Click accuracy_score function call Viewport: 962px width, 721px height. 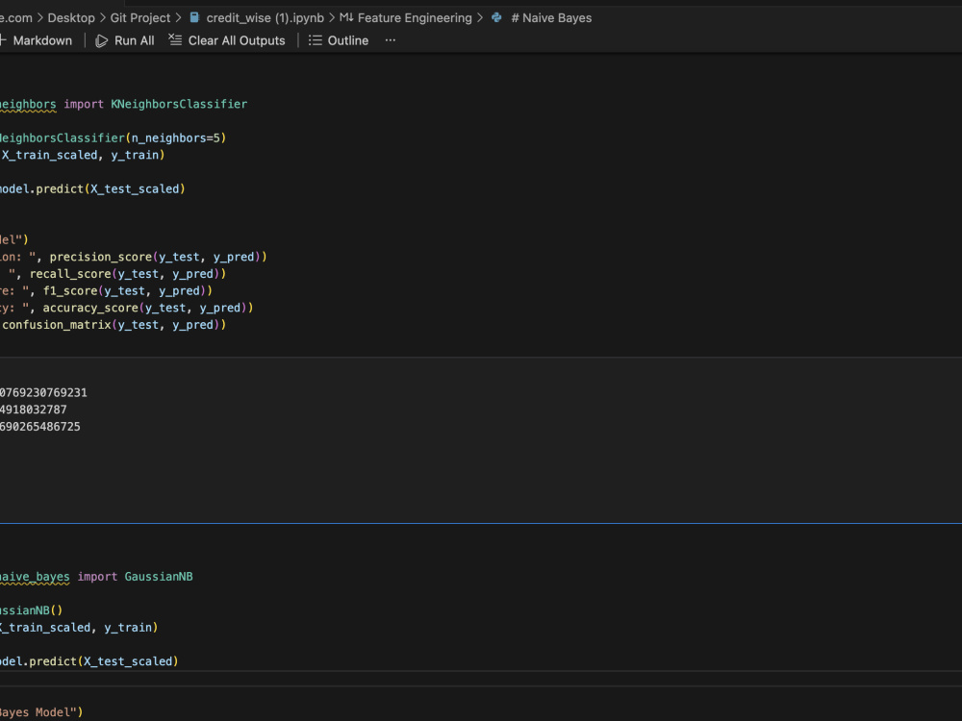90,308
